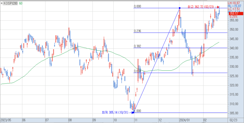
Task: Click the Fibonacci 0,618 level label
Action: [x=138, y=71]
